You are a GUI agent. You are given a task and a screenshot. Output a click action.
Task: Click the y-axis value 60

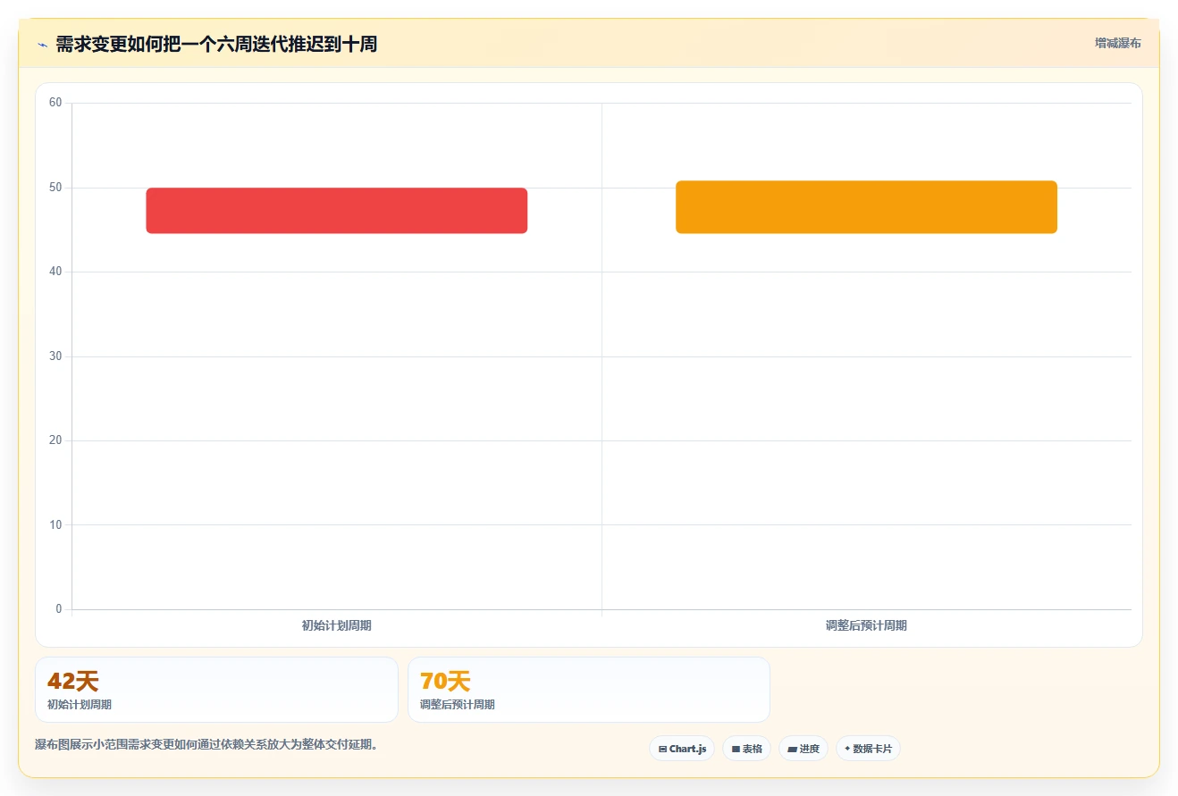pos(55,103)
